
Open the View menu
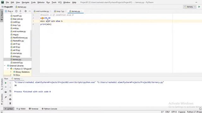pos(18,3)
